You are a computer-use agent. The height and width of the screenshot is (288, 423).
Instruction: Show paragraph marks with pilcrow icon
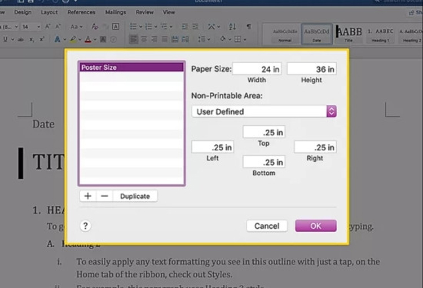pos(249,26)
